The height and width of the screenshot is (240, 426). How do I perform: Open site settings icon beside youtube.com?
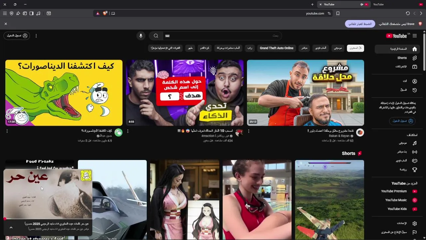(329, 13)
